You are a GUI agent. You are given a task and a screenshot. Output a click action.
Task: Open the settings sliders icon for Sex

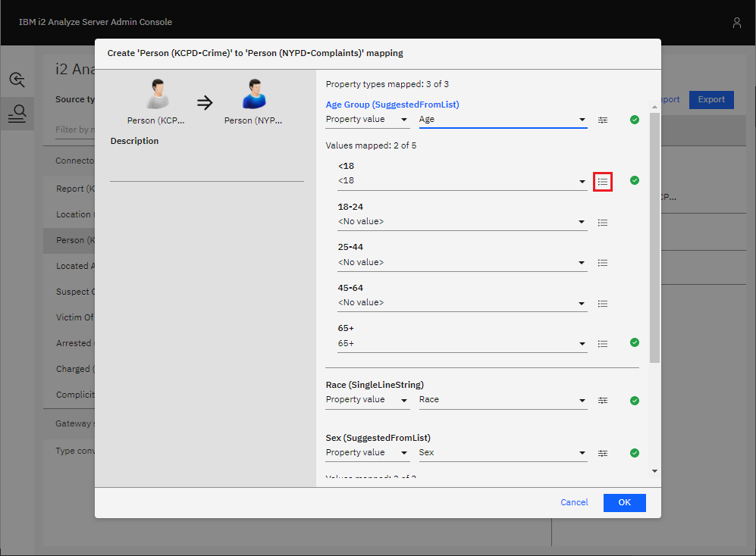pyautogui.click(x=603, y=453)
